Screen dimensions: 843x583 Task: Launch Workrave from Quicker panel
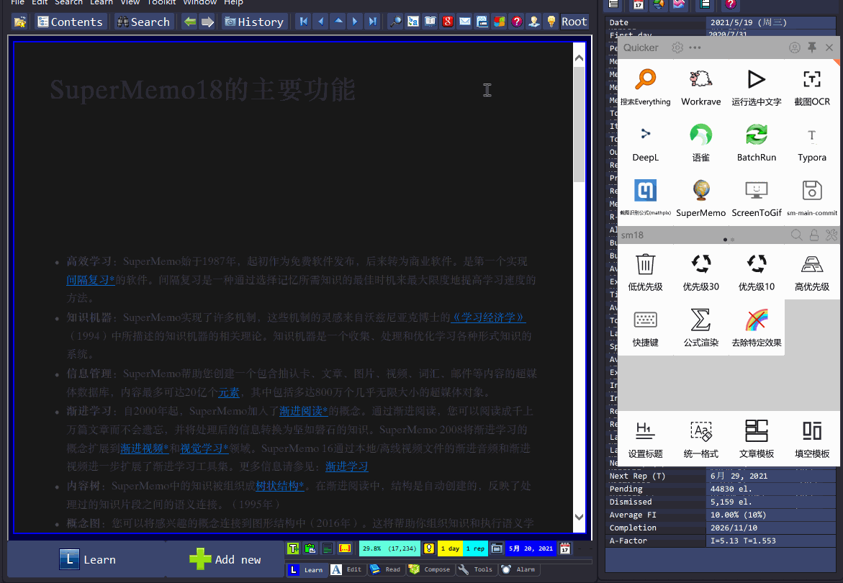[x=701, y=87]
